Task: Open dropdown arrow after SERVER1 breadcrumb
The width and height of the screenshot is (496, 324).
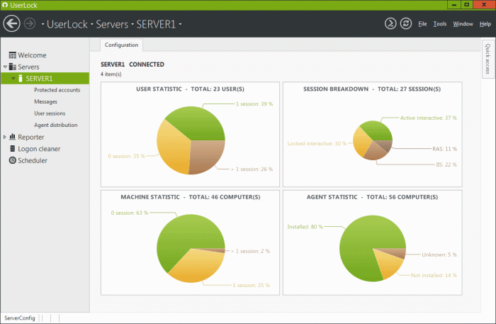Action: coord(180,24)
